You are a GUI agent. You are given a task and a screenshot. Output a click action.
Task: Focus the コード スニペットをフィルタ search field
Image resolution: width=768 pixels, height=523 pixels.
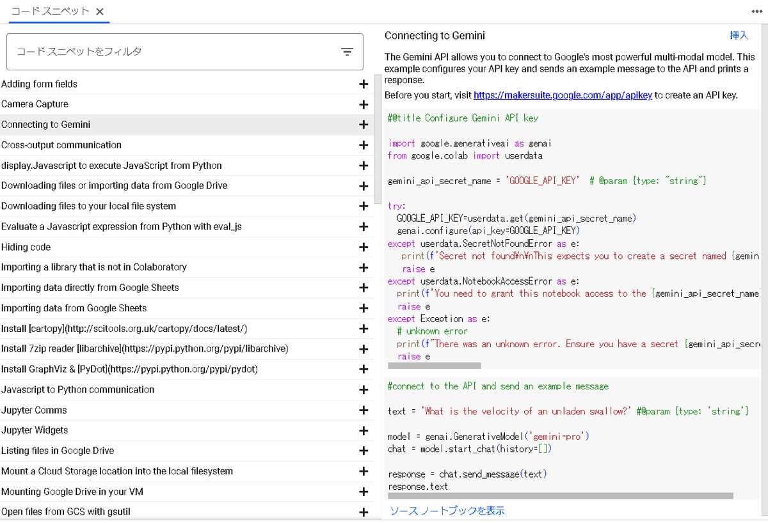pyautogui.click(x=173, y=52)
